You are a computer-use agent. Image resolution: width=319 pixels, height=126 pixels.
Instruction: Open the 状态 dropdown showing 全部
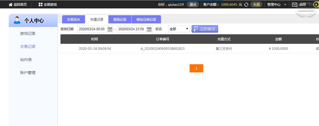point(179,29)
